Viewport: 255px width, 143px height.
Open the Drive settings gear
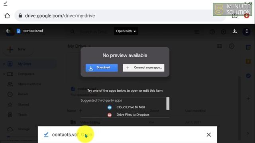click(x=223, y=32)
